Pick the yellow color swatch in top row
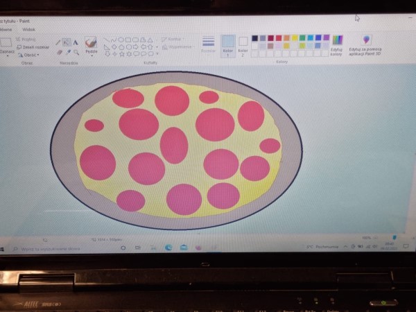Screen dimensions: 416x312 tap(295, 38)
